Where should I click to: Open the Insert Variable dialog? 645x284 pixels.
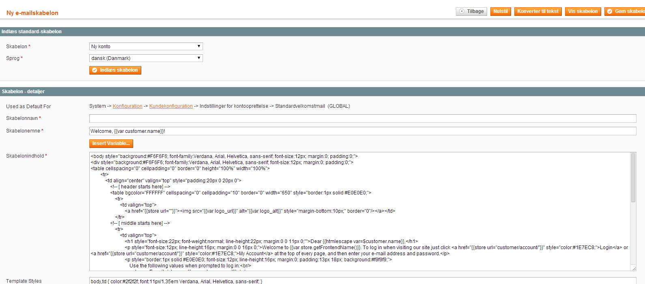click(x=111, y=143)
